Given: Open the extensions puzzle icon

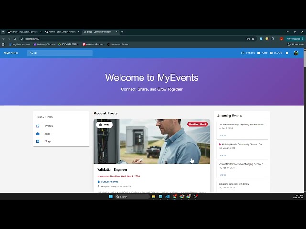Looking at the screenshot, I should pos(273,39).
